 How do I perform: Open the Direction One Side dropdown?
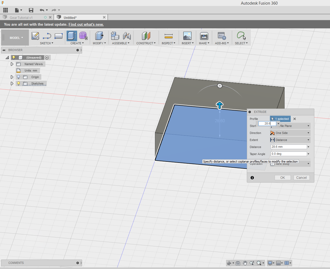(x=290, y=133)
